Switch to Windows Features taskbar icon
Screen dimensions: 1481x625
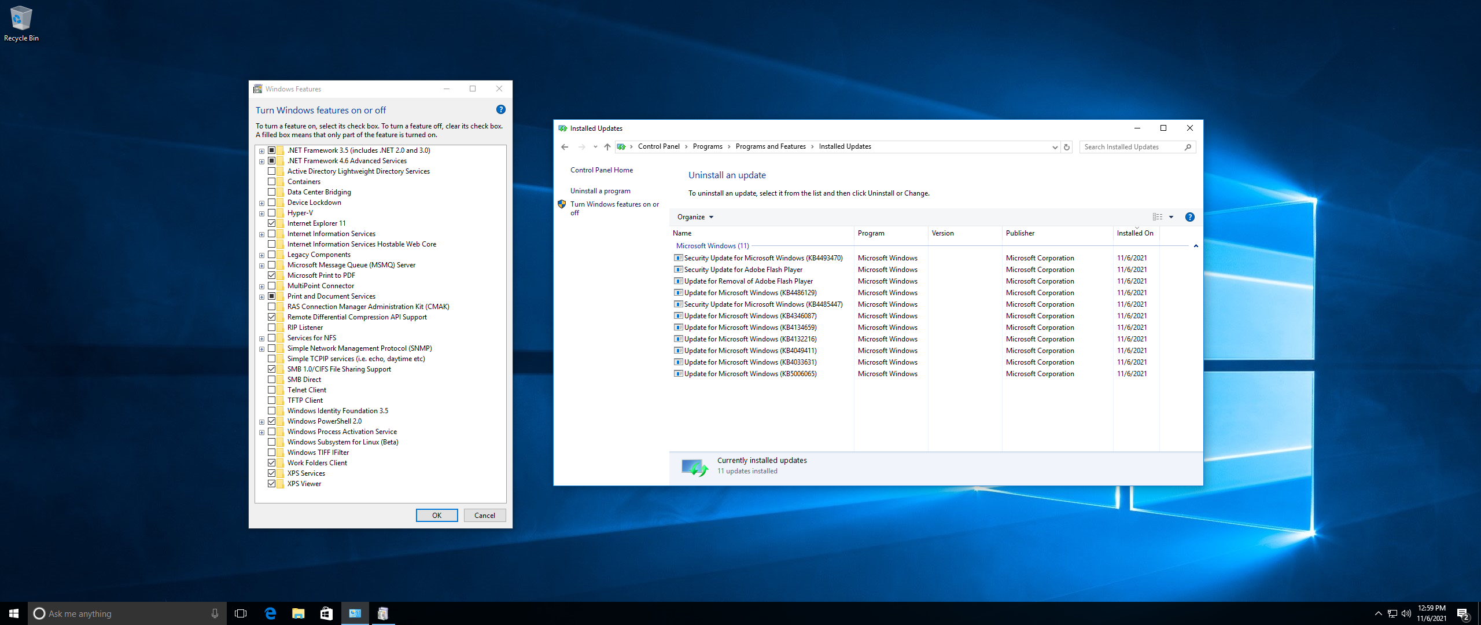point(382,613)
